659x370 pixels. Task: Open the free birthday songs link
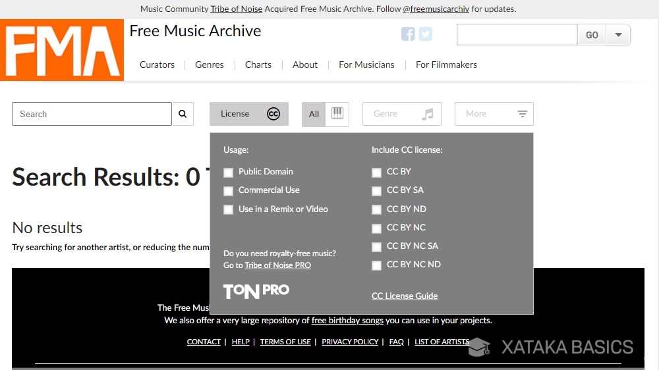(x=347, y=320)
